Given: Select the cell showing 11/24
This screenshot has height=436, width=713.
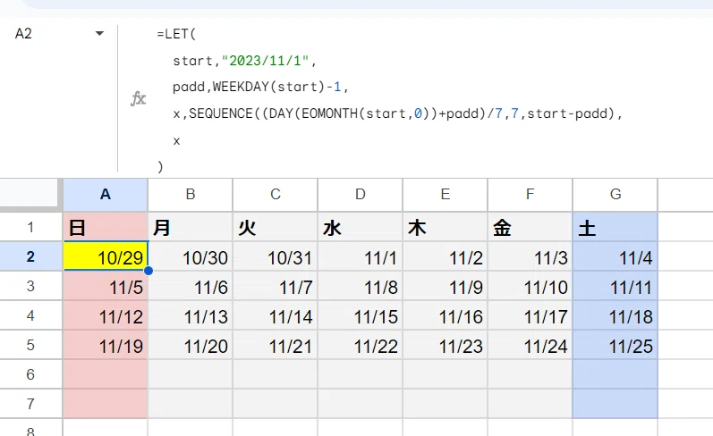Looking at the screenshot, I should 531,345.
